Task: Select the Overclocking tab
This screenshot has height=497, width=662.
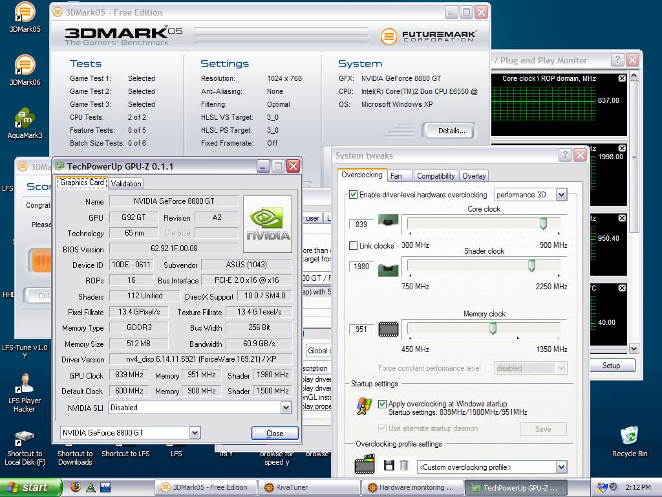Action: pyautogui.click(x=362, y=175)
